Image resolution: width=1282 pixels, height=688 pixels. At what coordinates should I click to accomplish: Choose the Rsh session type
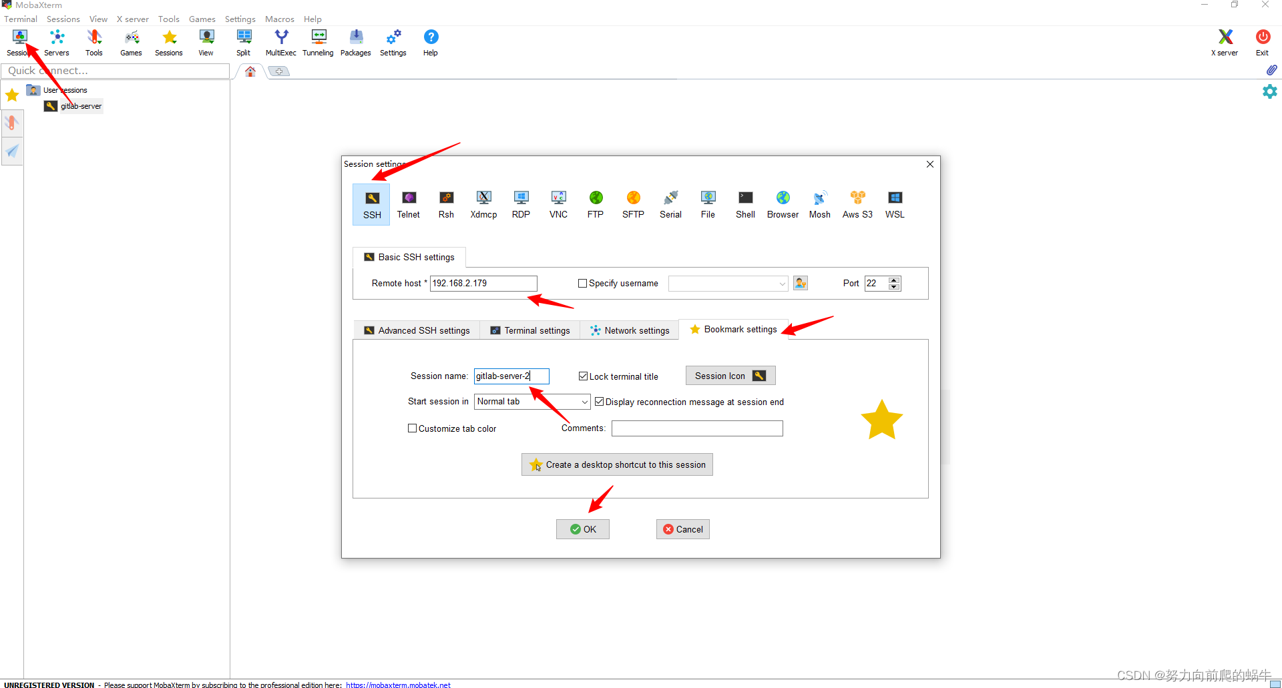[446, 205]
